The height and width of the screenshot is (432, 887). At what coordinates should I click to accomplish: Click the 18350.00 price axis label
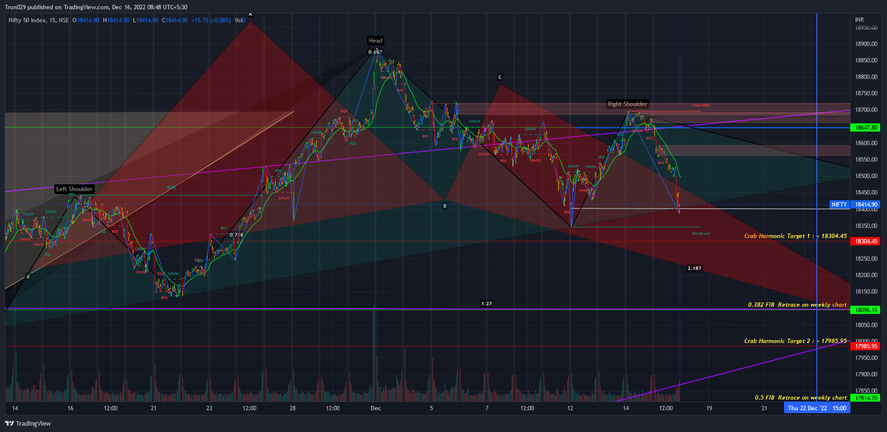866,226
